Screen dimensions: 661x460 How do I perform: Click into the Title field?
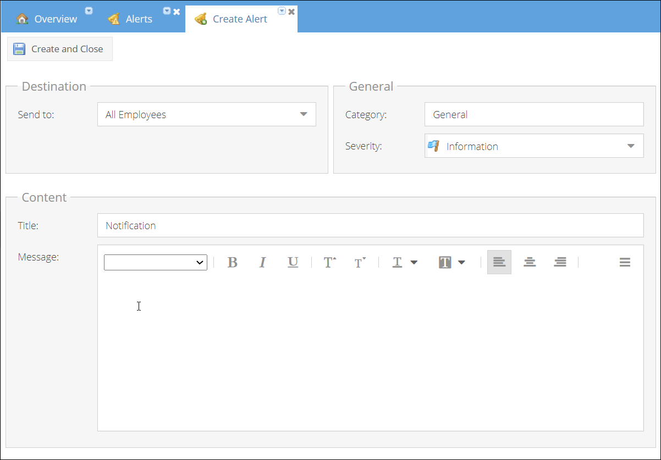coord(371,225)
